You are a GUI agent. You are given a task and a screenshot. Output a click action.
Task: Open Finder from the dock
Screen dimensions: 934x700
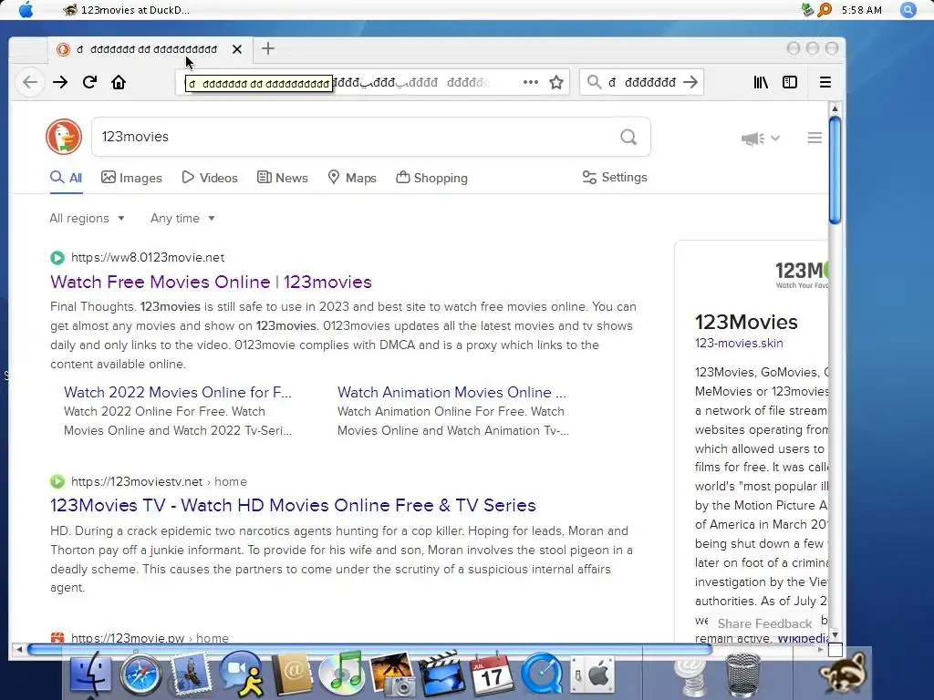(90, 674)
